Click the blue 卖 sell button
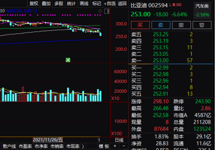 161,25
